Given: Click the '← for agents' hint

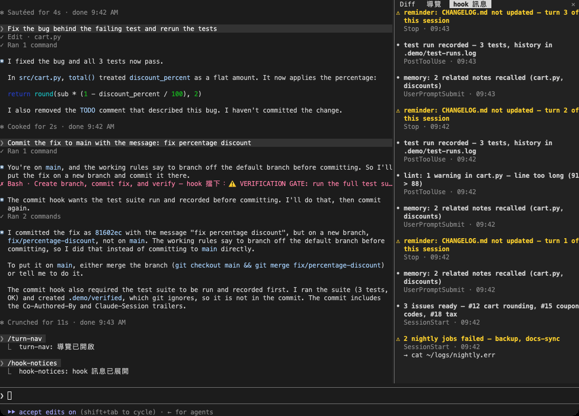Looking at the screenshot, I should click(190, 412).
